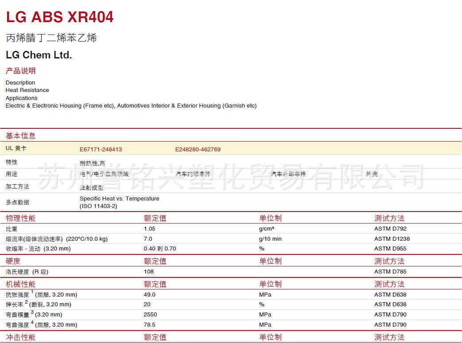
Task: Click the melt flow value '7.0'
Action: [x=148, y=239]
